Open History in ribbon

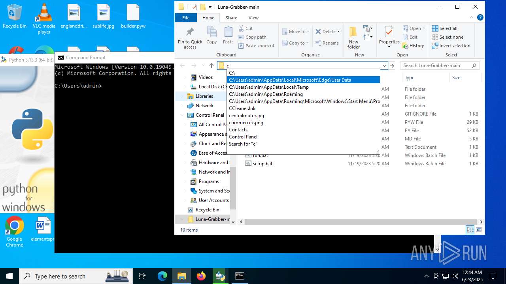(x=413, y=46)
